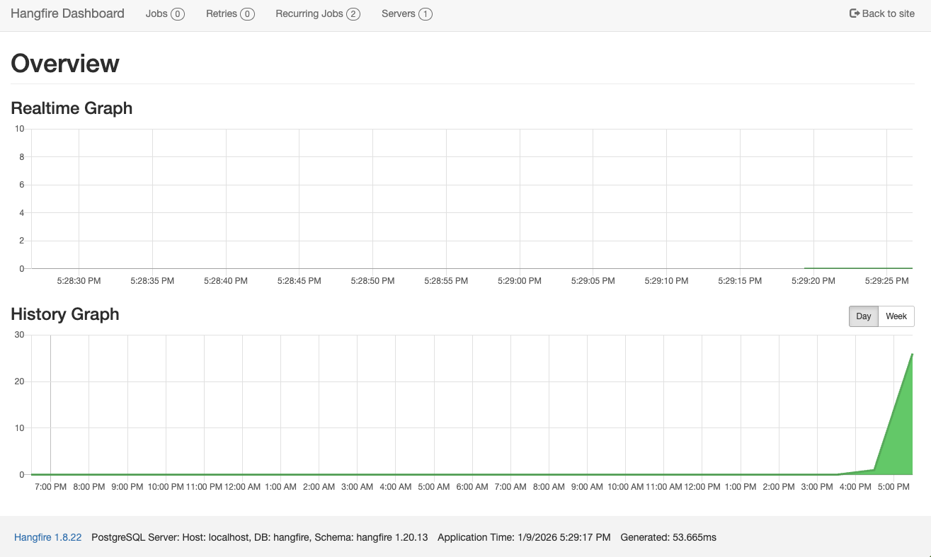
Task: Click the green Realtime Graph line
Action: tap(857, 268)
